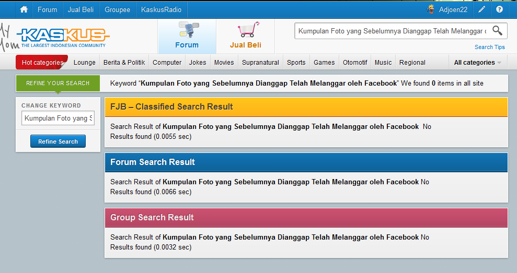Open the Supranatural category
This screenshot has width=517, height=273.
tap(260, 62)
